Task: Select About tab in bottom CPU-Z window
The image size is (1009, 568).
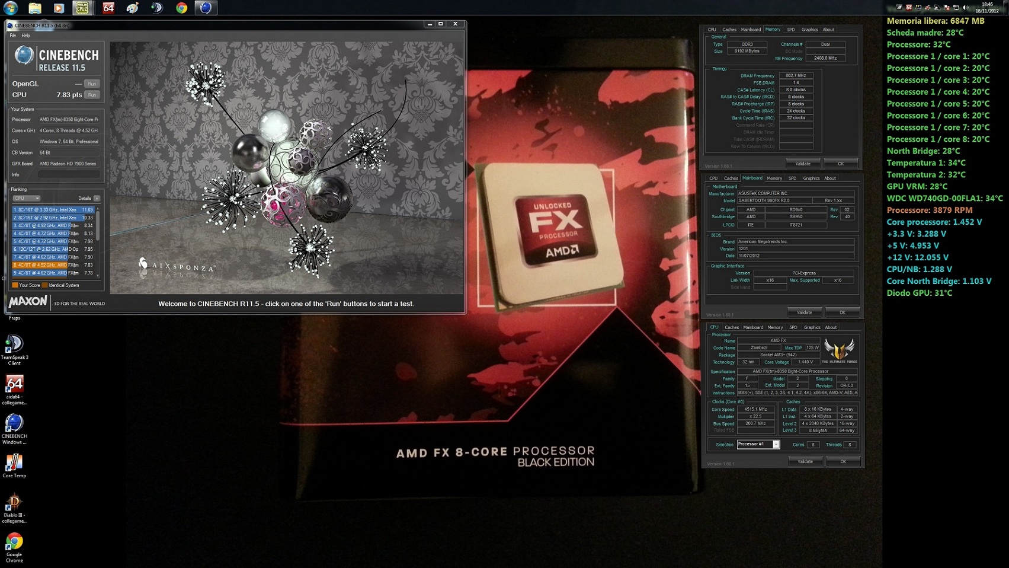Action: [831, 328]
